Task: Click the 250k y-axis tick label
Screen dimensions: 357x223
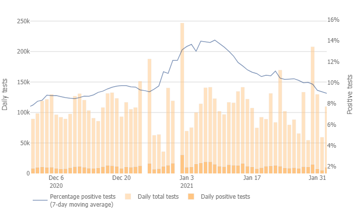Action: [23, 21]
